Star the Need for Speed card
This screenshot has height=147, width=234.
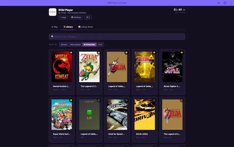click(x=126, y=100)
